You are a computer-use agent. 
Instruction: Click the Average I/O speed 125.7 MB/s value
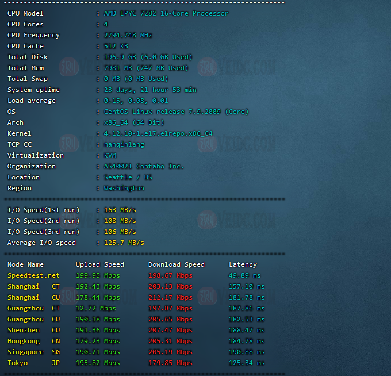(x=124, y=243)
